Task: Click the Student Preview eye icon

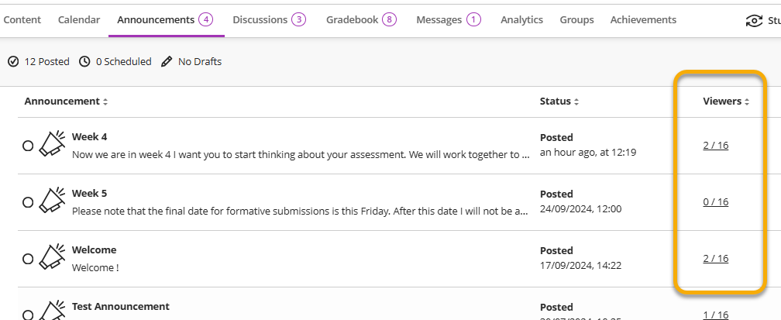Action: point(753,21)
